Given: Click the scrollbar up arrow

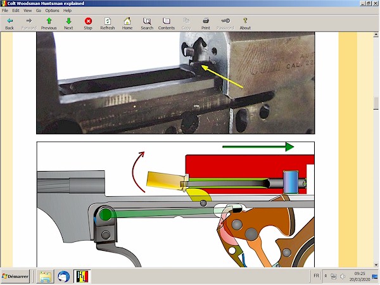Looking at the screenshot, I should pyautogui.click(x=376, y=34).
